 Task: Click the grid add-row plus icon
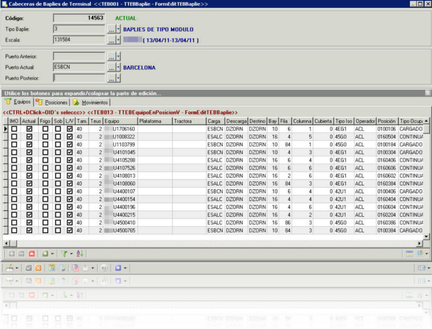11,254
